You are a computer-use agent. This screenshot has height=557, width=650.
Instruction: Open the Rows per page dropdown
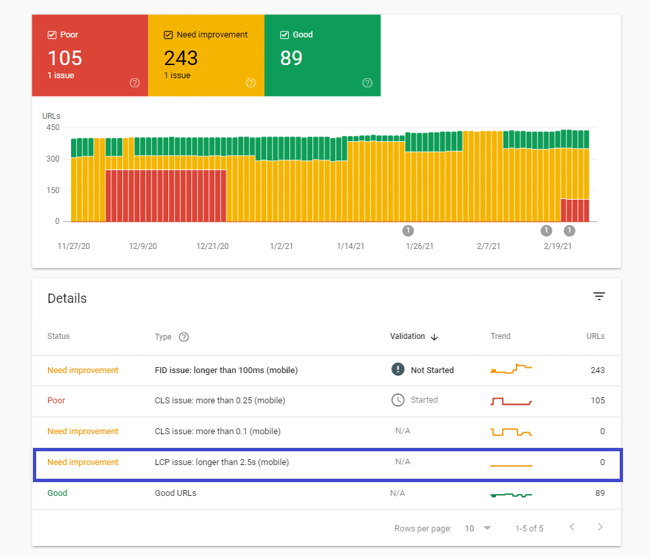pyautogui.click(x=477, y=527)
